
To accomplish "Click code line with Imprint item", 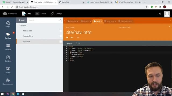I will tap(76, 57).
